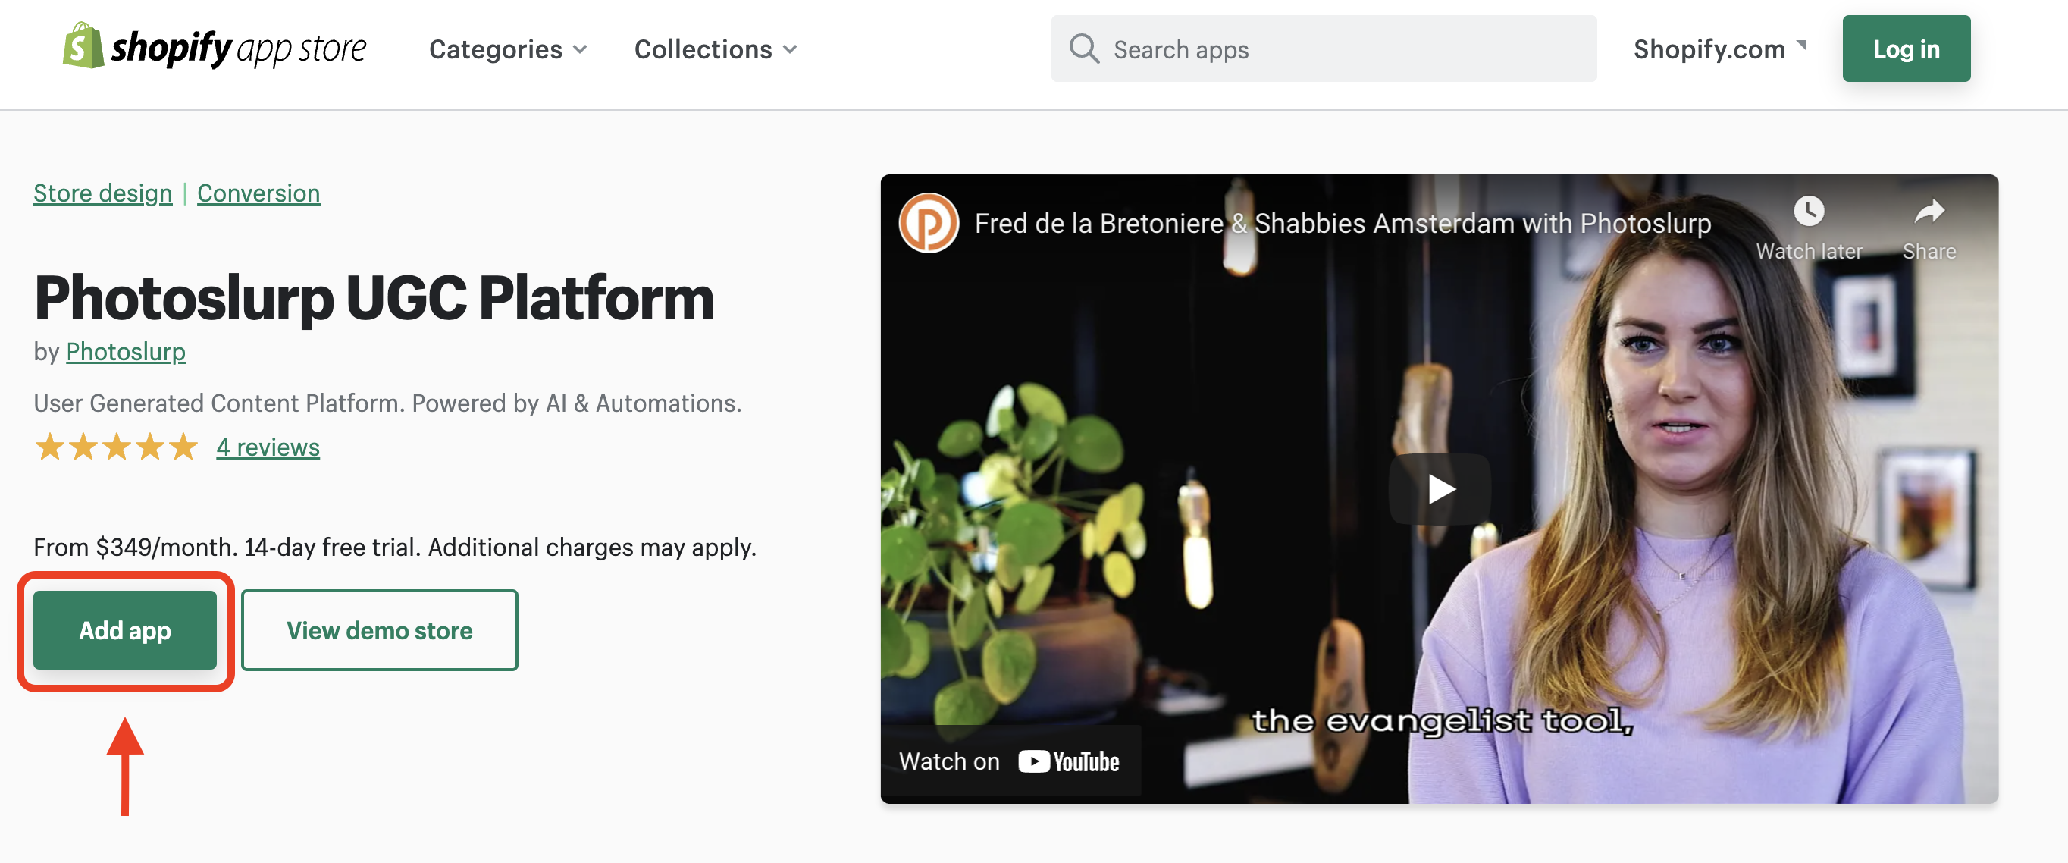
Task: Open the 4 reviews link
Action: (268, 447)
